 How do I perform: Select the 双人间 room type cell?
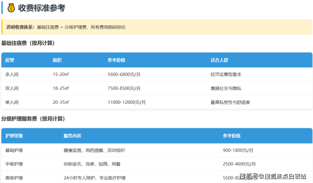point(12,88)
